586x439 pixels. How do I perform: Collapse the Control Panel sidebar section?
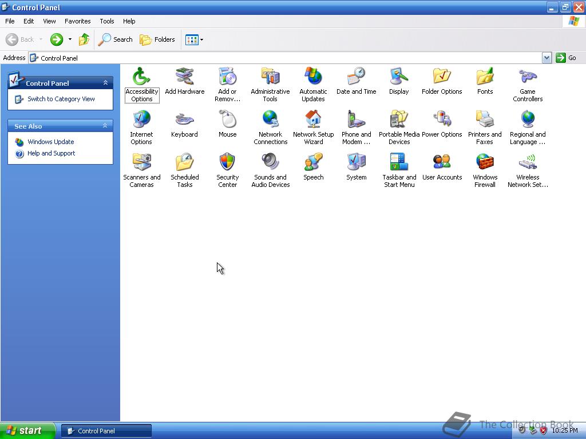(x=106, y=82)
